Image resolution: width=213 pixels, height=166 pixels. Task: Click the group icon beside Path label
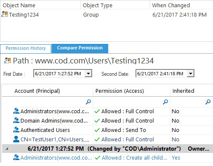[x=8, y=60]
